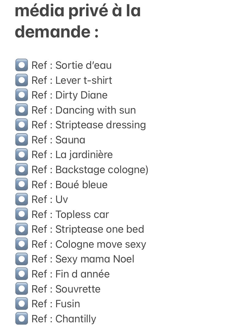Click the radio icon next to Backstage cologne
Screen dimensions: 230x326
pyautogui.click(x=21, y=169)
